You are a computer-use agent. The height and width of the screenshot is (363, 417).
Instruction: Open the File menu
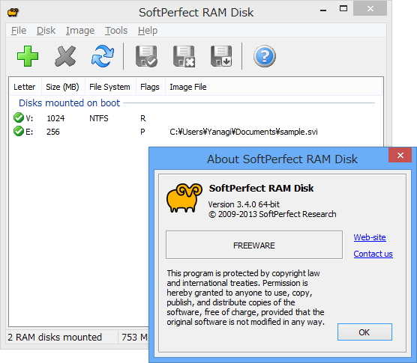(x=19, y=31)
